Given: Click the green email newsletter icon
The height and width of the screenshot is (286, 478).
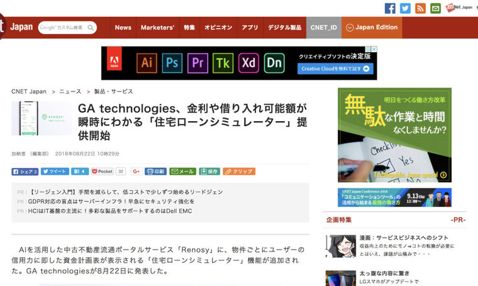Looking at the screenshot, I should coord(435,8).
